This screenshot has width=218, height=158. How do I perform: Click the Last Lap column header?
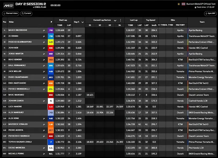click(x=134, y=20)
